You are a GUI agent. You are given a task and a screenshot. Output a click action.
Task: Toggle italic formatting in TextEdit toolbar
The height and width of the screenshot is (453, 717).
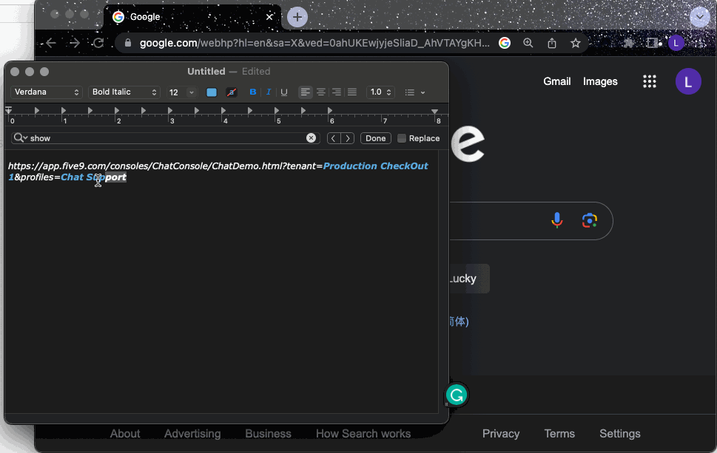[x=269, y=92]
